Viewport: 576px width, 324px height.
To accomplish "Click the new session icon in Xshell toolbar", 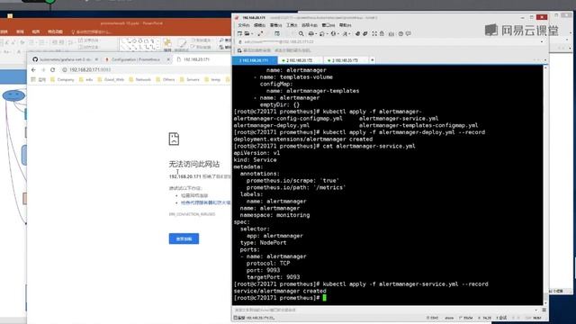I will (x=240, y=33).
